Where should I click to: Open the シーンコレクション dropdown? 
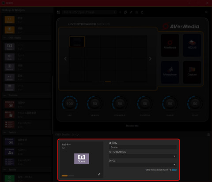point(143,156)
